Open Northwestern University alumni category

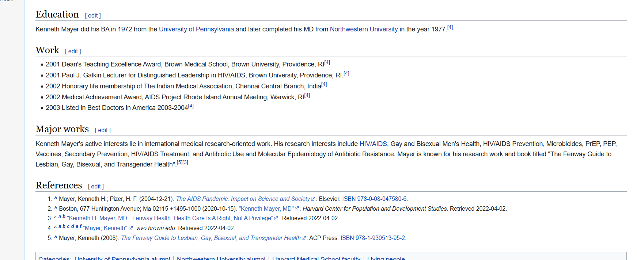(x=221, y=258)
